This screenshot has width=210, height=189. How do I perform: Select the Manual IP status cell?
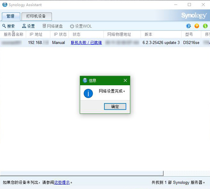click(x=58, y=43)
